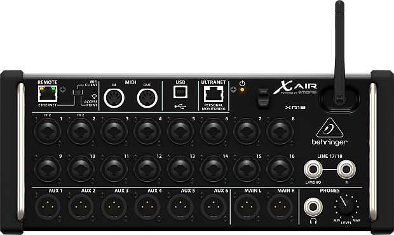Click combo input jack 6
The width and height of the screenshot is (394, 235).
214,131
